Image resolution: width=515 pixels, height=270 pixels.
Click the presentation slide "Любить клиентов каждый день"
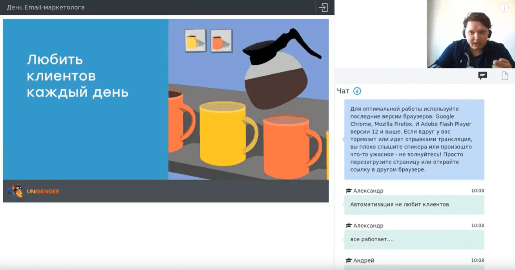click(166, 111)
